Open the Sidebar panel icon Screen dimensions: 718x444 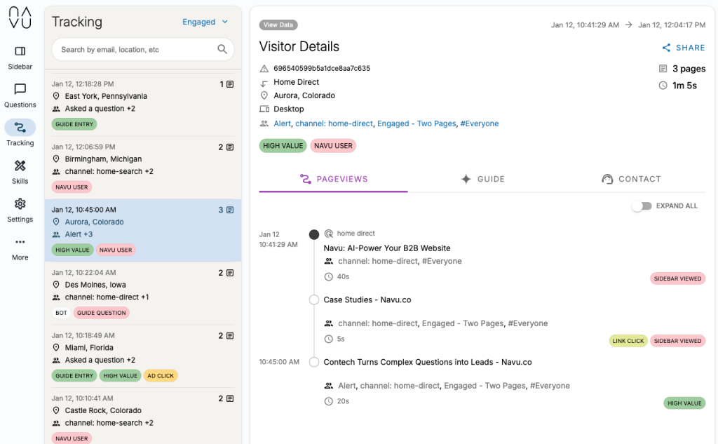tap(20, 51)
